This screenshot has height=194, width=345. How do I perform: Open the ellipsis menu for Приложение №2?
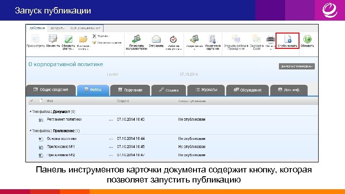[111, 155]
